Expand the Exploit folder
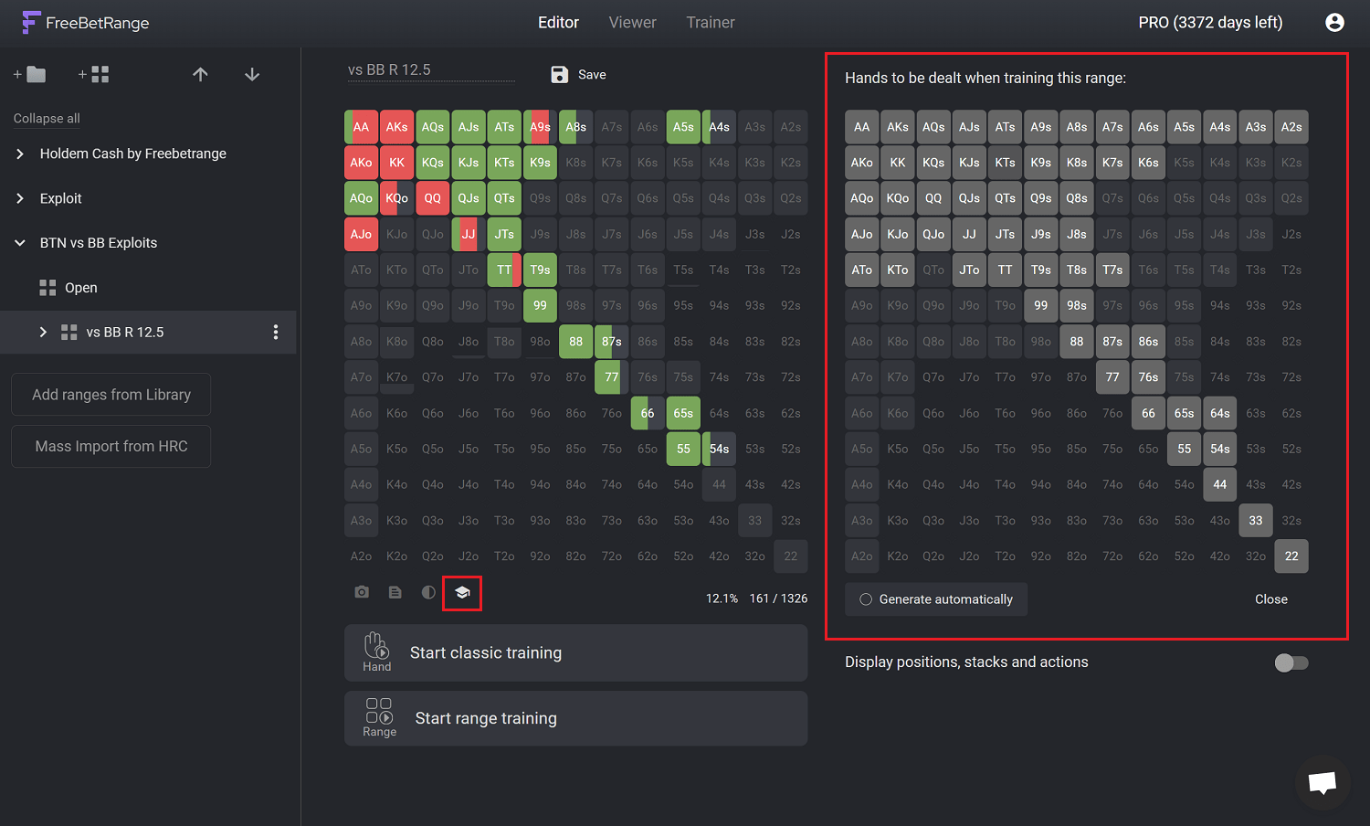The height and width of the screenshot is (826, 1370). click(20, 198)
